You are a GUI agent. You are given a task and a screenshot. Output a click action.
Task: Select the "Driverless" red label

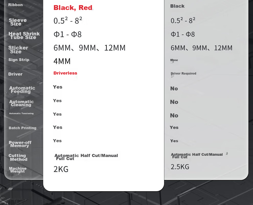(65, 73)
